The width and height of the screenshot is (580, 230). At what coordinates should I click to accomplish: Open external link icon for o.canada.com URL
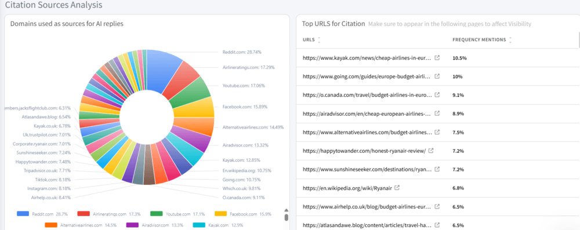pos(437,95)
